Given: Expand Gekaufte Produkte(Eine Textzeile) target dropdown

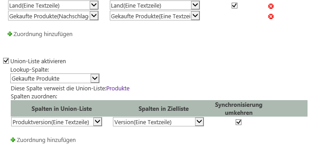Looking at the screenshot, I should pos(195,16).
